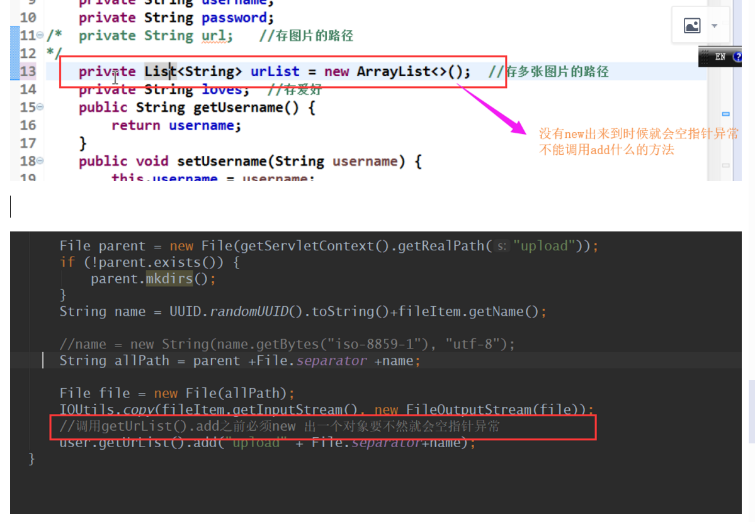Click the orange note '不能调用add什么的方法'

pyautogui.click(x=606, y=150)
